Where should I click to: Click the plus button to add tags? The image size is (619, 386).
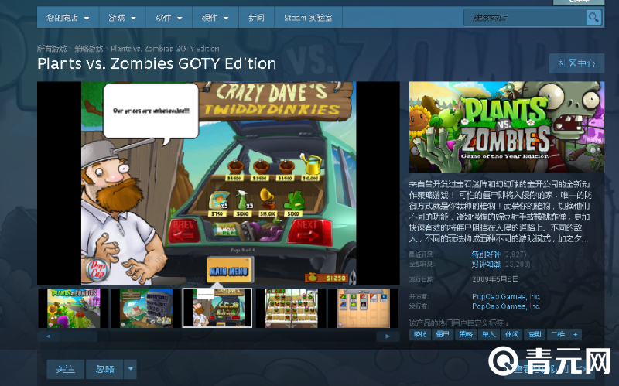click(576, 335)
